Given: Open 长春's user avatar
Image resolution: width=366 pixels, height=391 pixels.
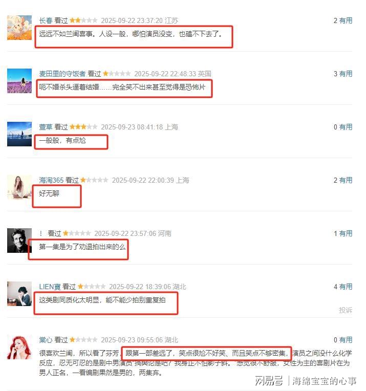Looking at the screenshot, I should click(x=19, y=28).
